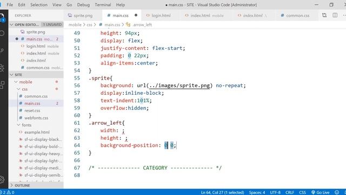Click the Ln 64, Col 27 status
Viewport: 346px width, 195px height.
[222, 192]
